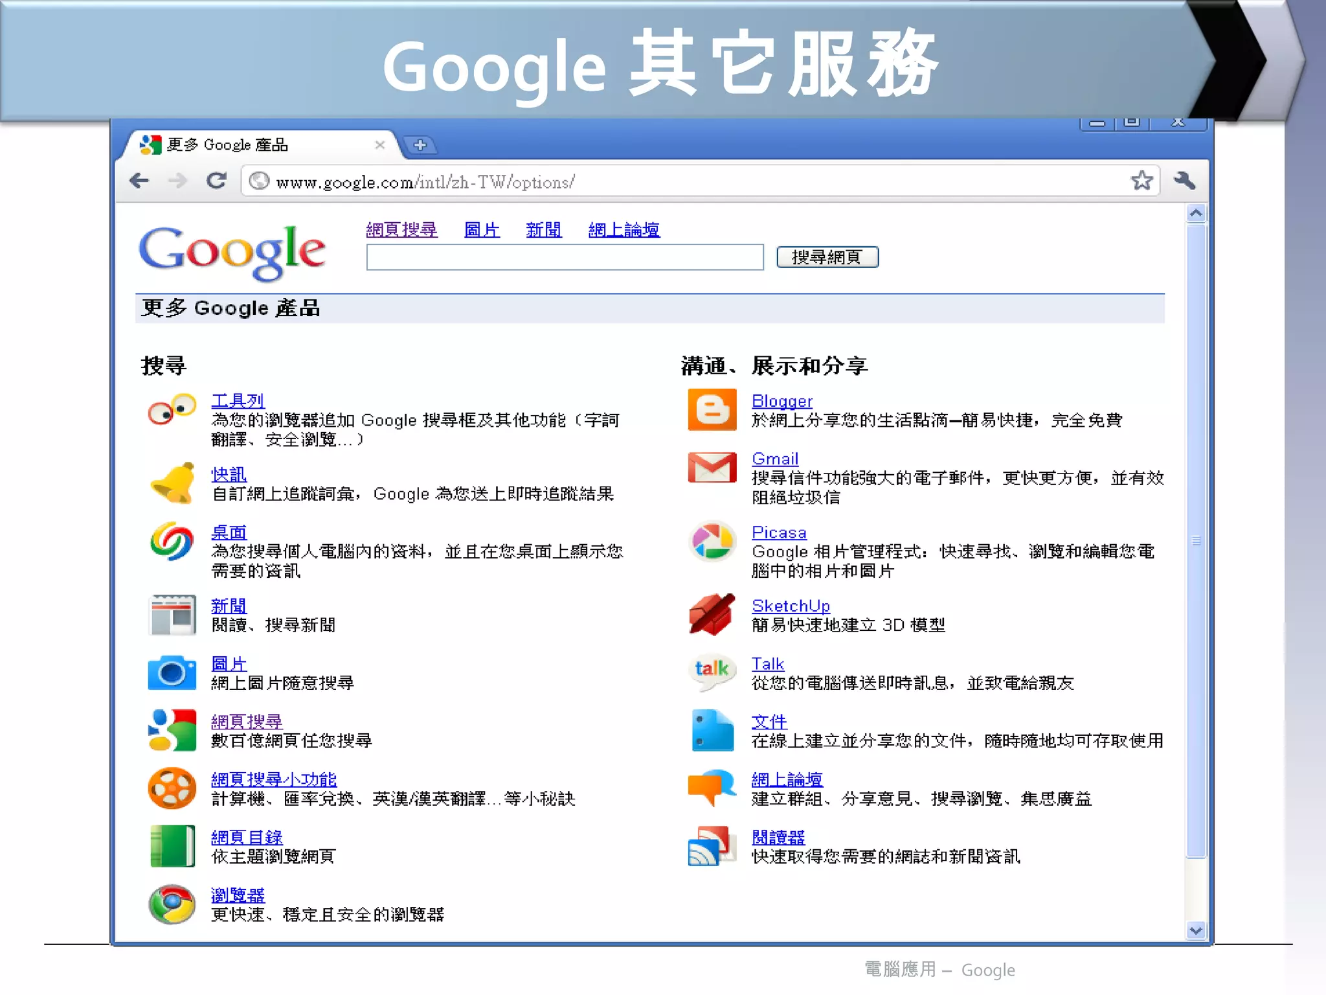Click inside the Google search text box
This screenshot has height=995, width=1326.
(565, 257)
